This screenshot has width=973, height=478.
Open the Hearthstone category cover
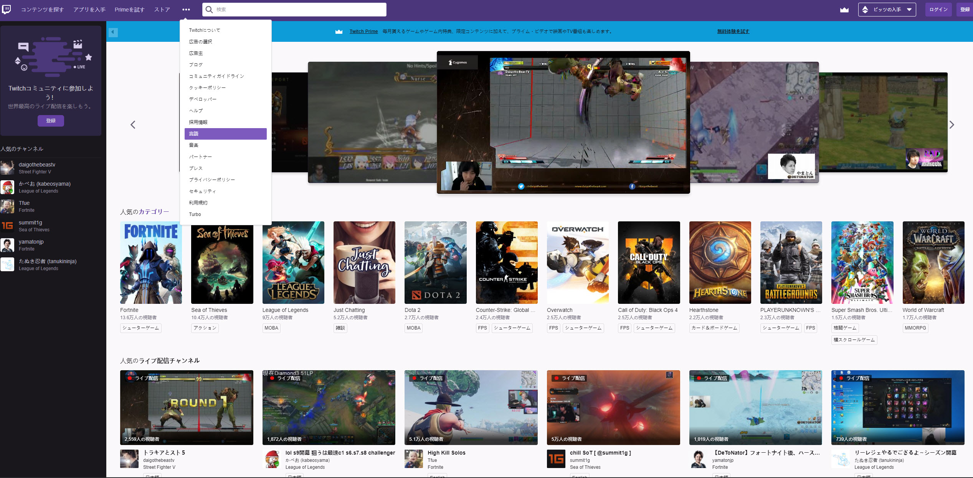pos(720,262)
